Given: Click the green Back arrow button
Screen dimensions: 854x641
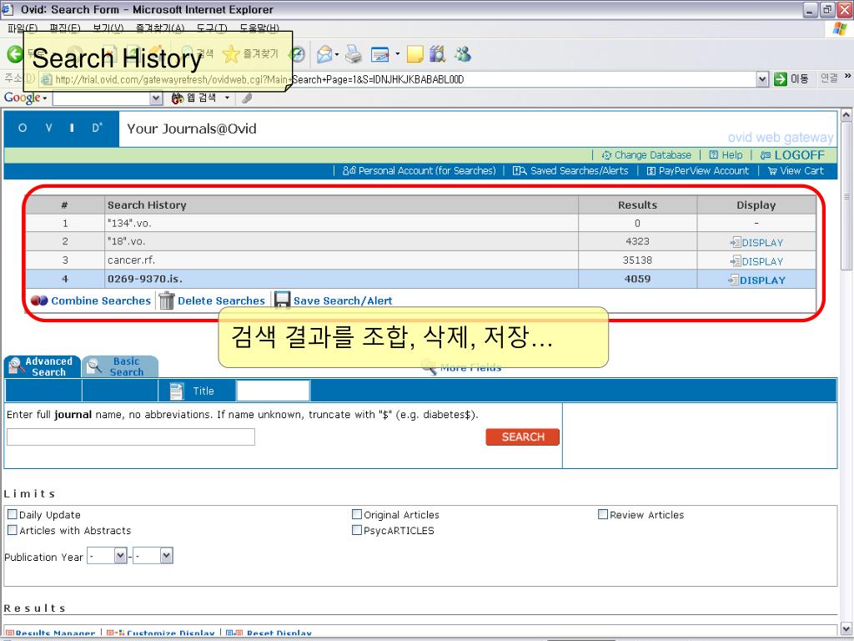Looking at the screenshot, I should [15, 54].
